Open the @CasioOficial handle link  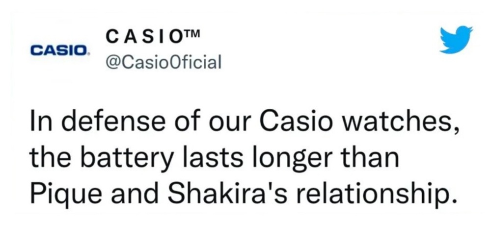tap(164, 62)
